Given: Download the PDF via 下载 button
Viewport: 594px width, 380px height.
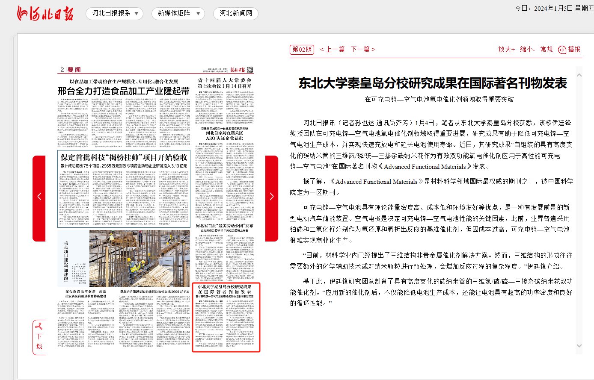Looking at the screenshot, I should pyautogui.click(x=39, y=336).
